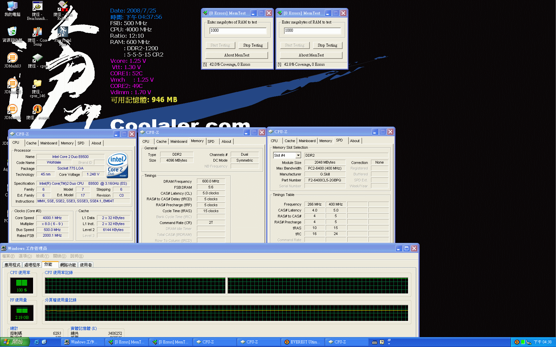The image size is (556, 347).
Task: Click Stop Testing in second MemTest window
Action: pyautogui.click(x=328, y=45)
